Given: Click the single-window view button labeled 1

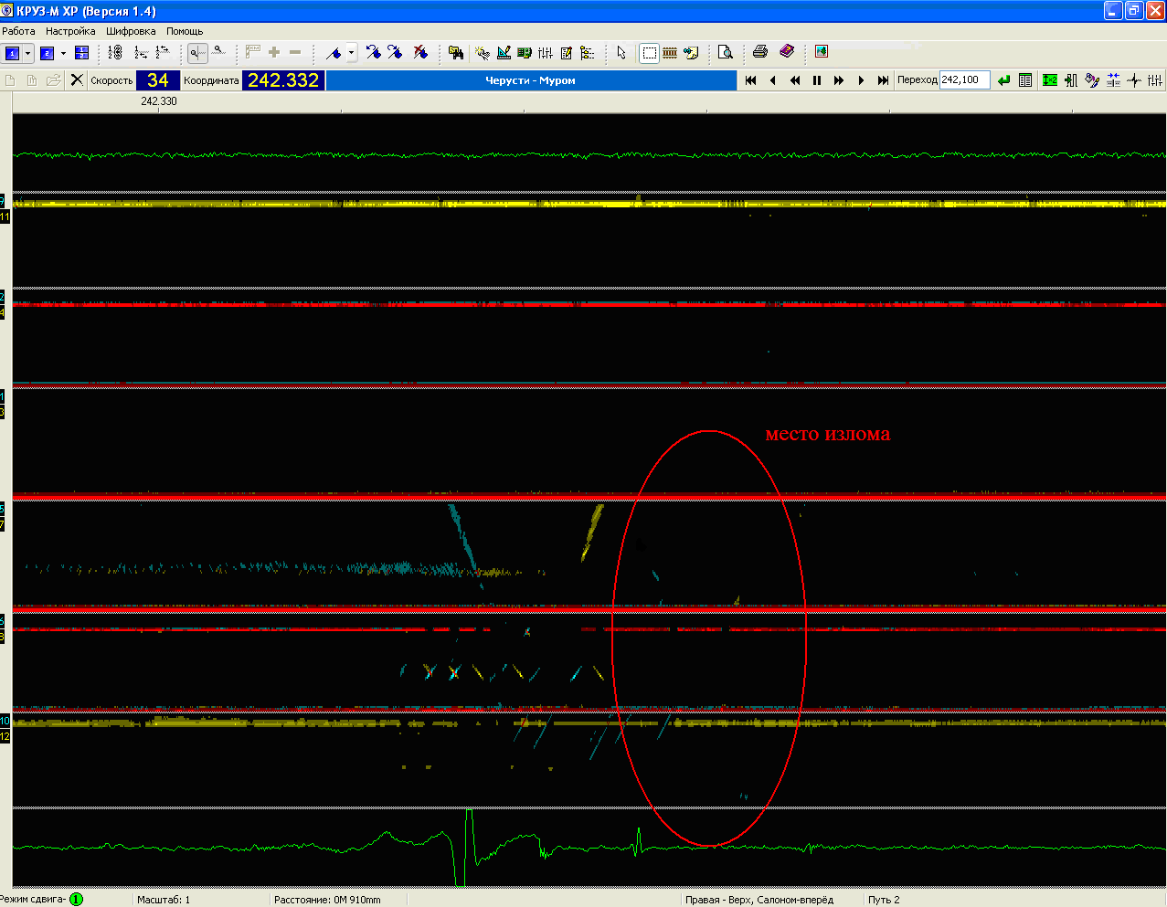Looking at the screenshot, I should click(x=13, y=53).
